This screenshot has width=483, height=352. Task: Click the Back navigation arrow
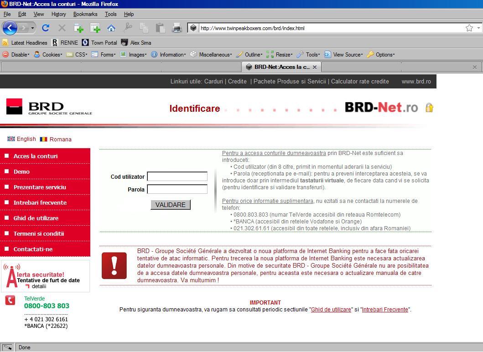10,28
